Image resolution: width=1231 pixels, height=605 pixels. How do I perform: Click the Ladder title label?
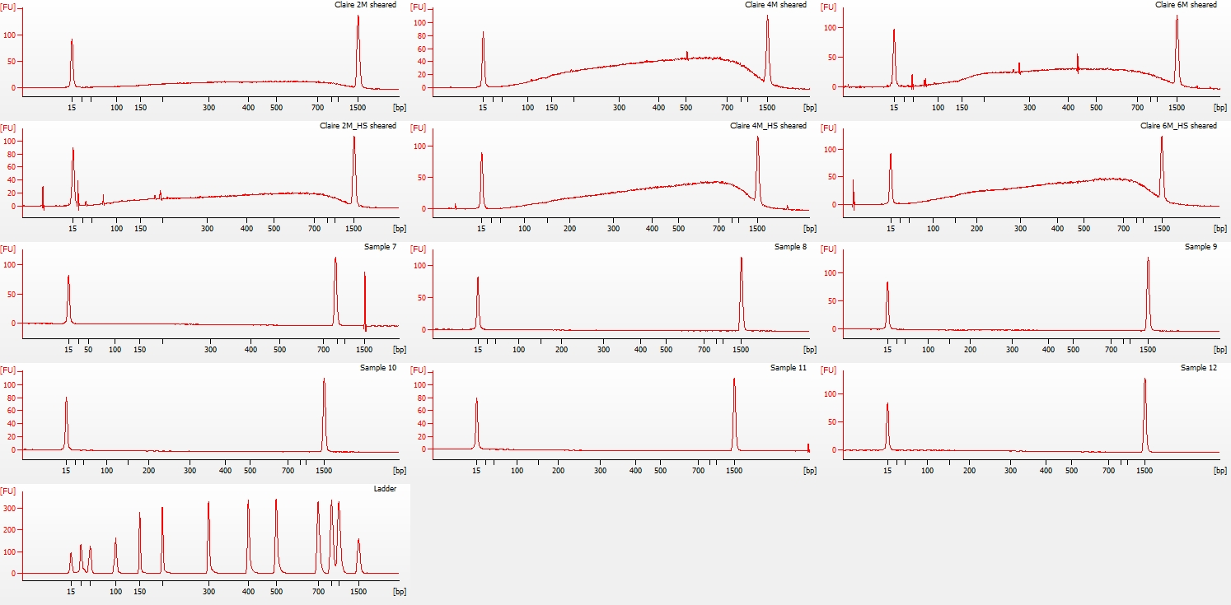tap(385, 489)
